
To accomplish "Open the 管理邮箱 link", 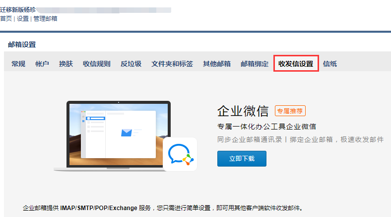I will [45, 18].
